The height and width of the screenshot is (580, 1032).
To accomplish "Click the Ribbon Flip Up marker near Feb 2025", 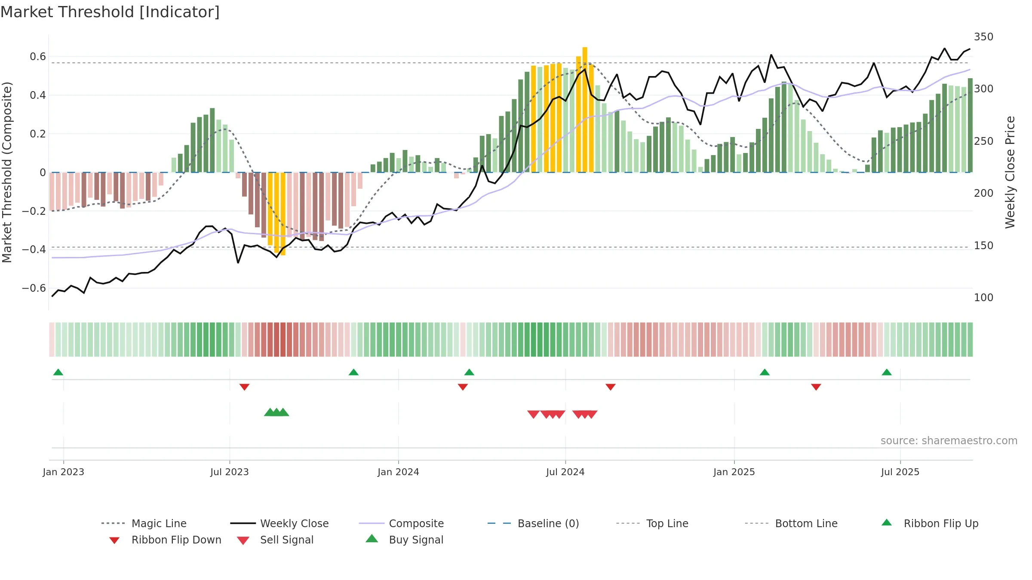I will (765, 372).
